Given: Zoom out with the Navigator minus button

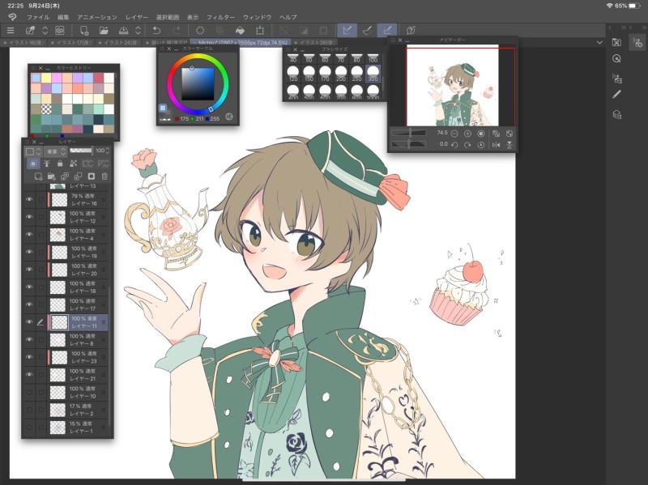Looking at the screenshot, I should (x=454, y=134).
